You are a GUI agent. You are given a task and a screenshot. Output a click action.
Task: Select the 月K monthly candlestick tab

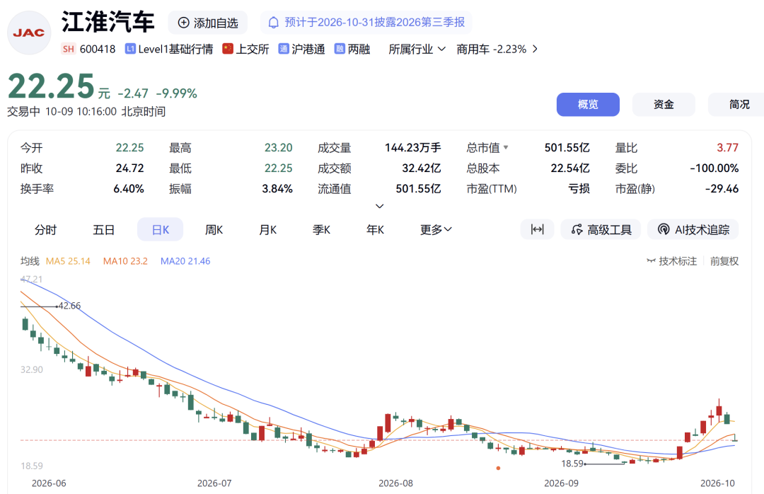tap(267, 229)
